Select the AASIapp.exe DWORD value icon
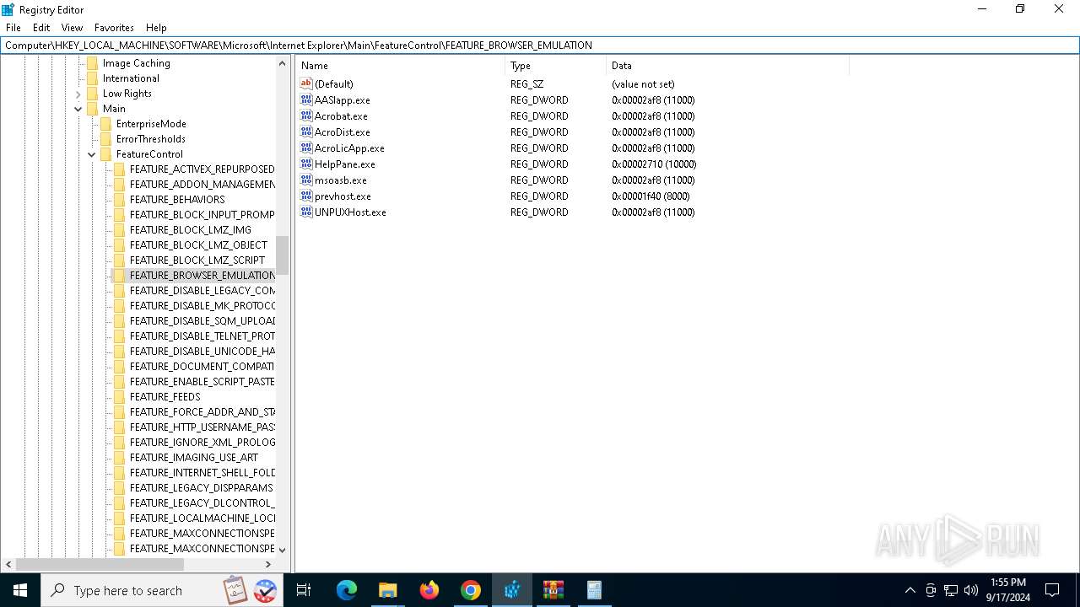This screenshot has height=607, width=1080. click(x=306, y=99)
